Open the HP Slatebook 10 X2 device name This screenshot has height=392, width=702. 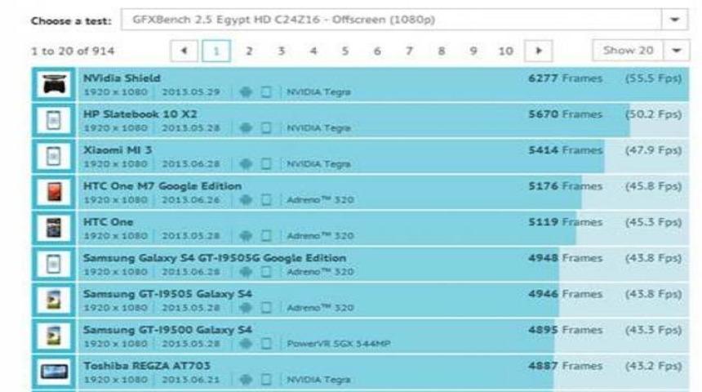(140, 114)
